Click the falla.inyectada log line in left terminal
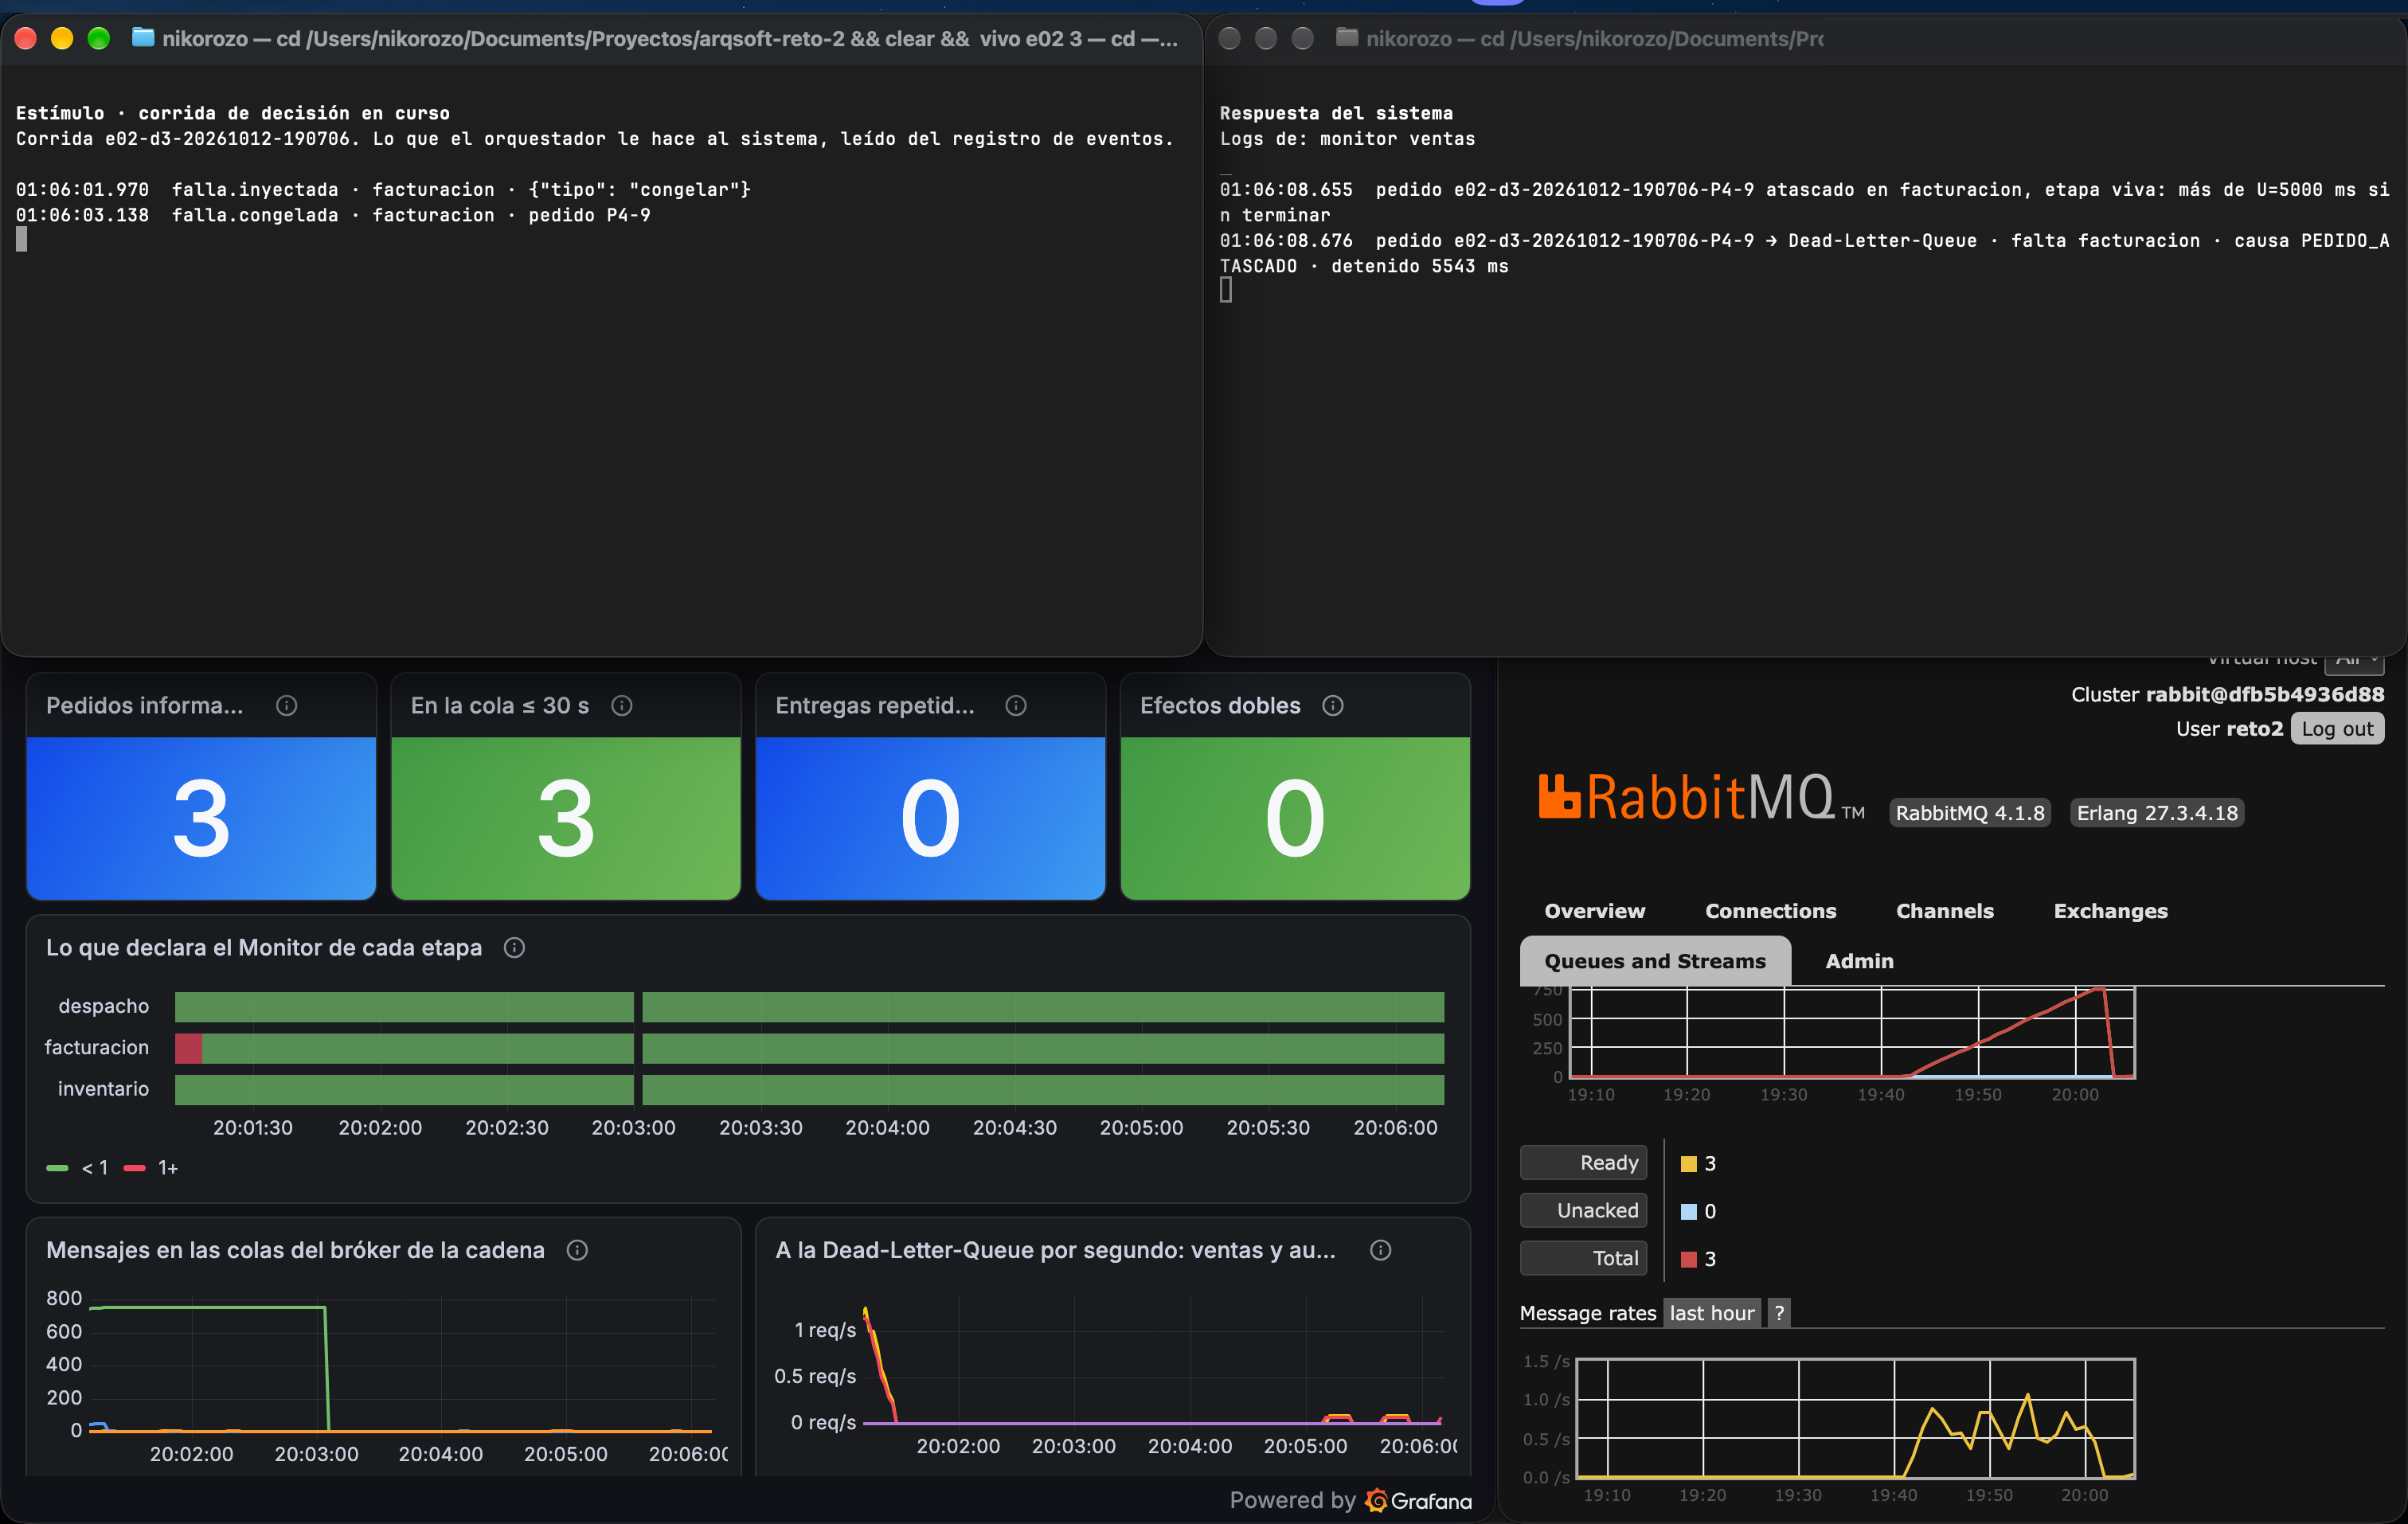 click(x=383, y=189)
